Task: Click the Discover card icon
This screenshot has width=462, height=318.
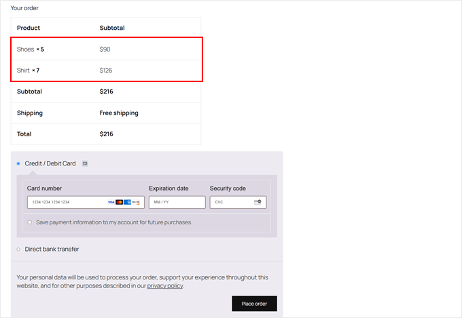Action: (x=136, y=202)
